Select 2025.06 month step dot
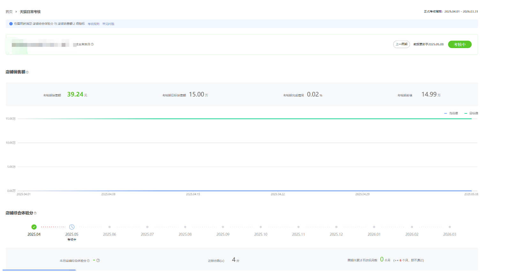The width and height of the screenshot is (510, 272). (109, 227)
